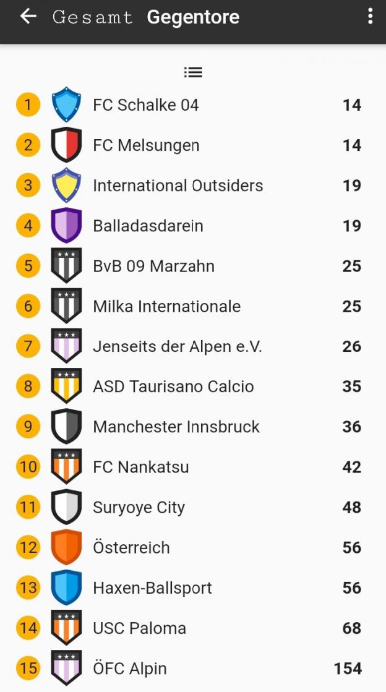This screenshot has height=692, width=386.
Task: Tap USC Paloma goals value 68
Action: (x=351, y=628)
